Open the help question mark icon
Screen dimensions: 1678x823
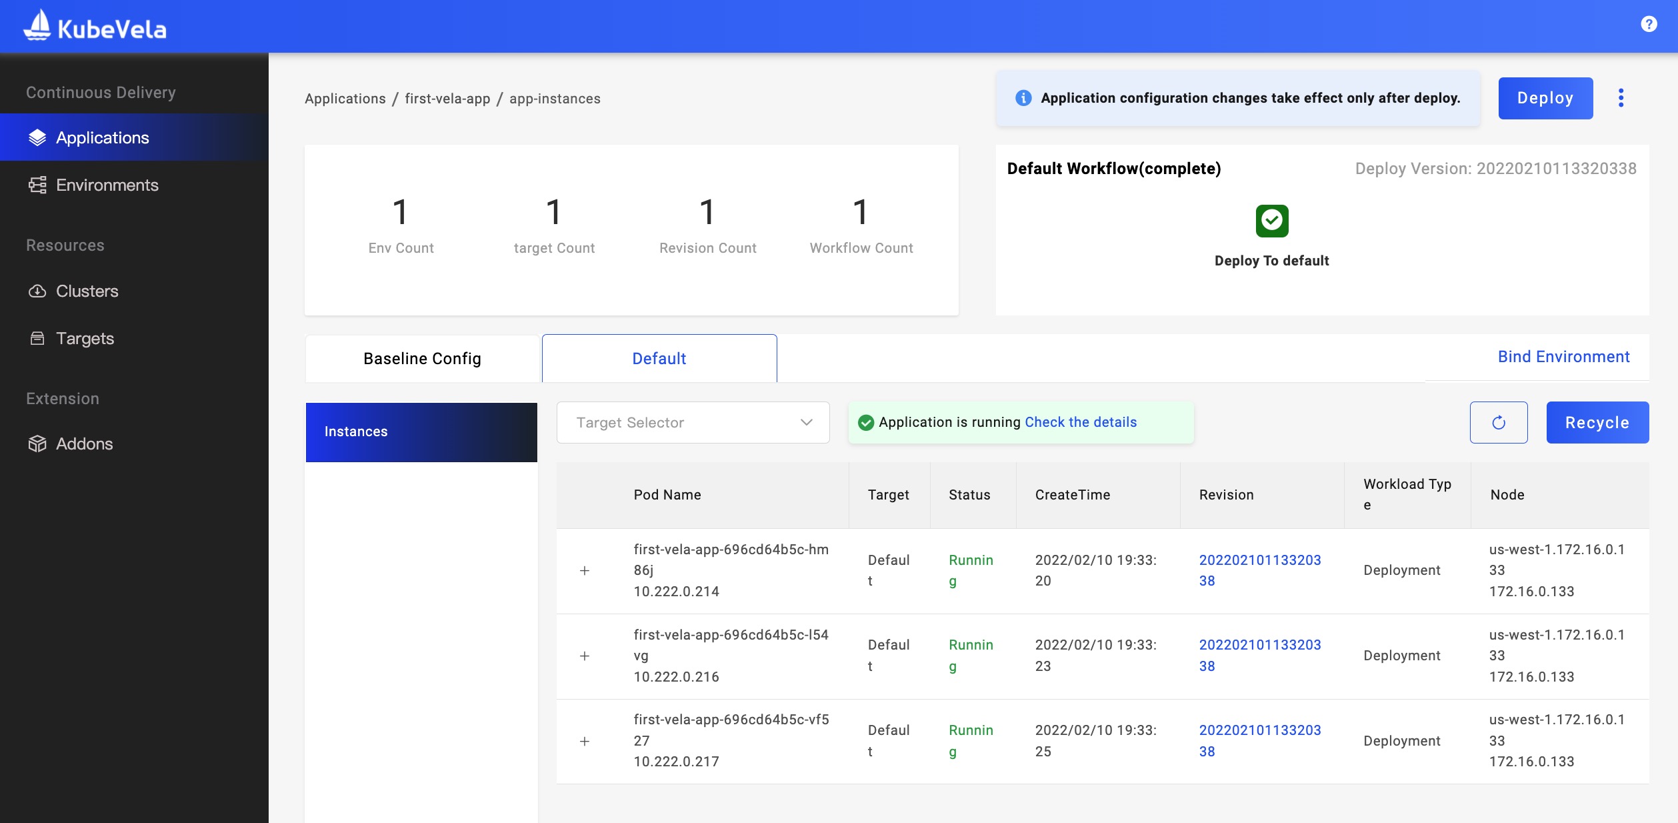pos(1648,24)
